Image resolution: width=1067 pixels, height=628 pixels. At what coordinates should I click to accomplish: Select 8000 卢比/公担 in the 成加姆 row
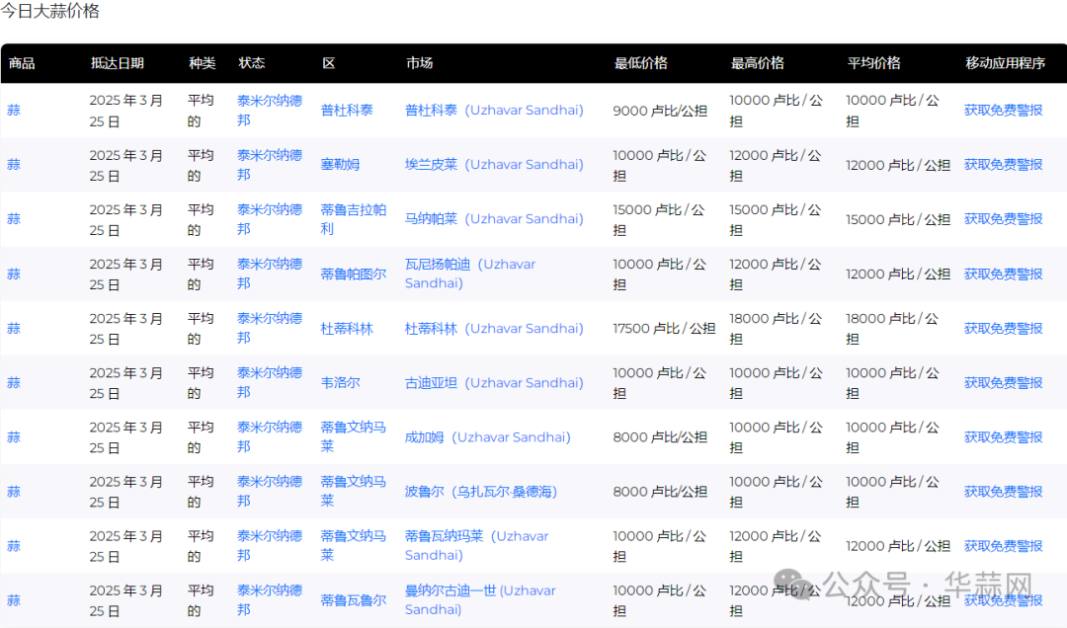(x=660, y=437)
